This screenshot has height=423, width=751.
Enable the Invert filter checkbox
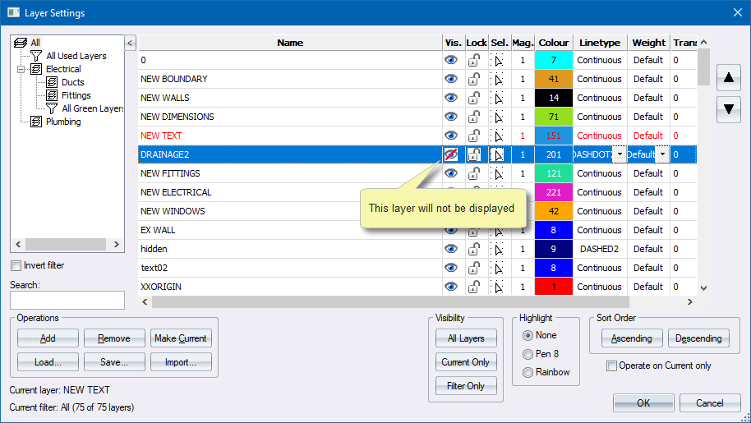click(x=16, y=265)
